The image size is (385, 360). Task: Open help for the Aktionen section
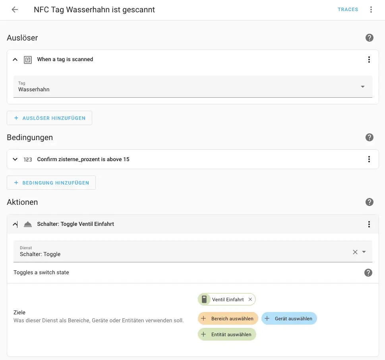tap(370, 202)
